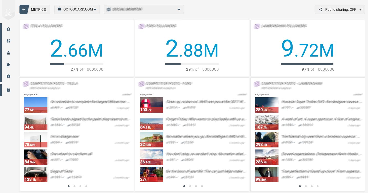
Task: Click the 9.72M followers value
Action: pos(307,48)
